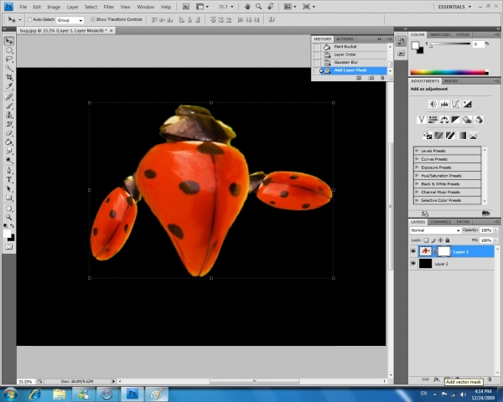Select the Magic Wand tool
This screenshot has width=503, height=402.
[9, 69]
